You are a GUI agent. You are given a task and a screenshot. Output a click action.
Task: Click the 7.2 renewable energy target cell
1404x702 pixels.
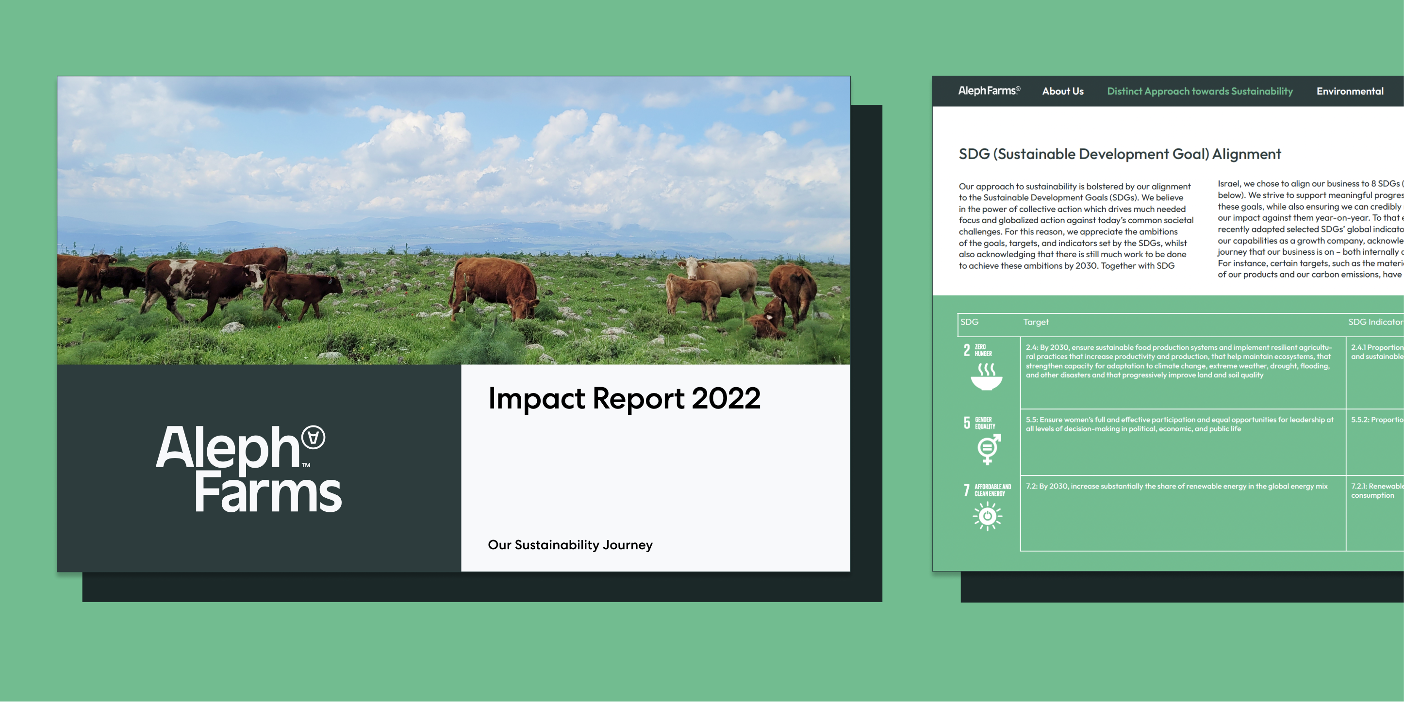pyautogui.click(x=1183, y=513)
